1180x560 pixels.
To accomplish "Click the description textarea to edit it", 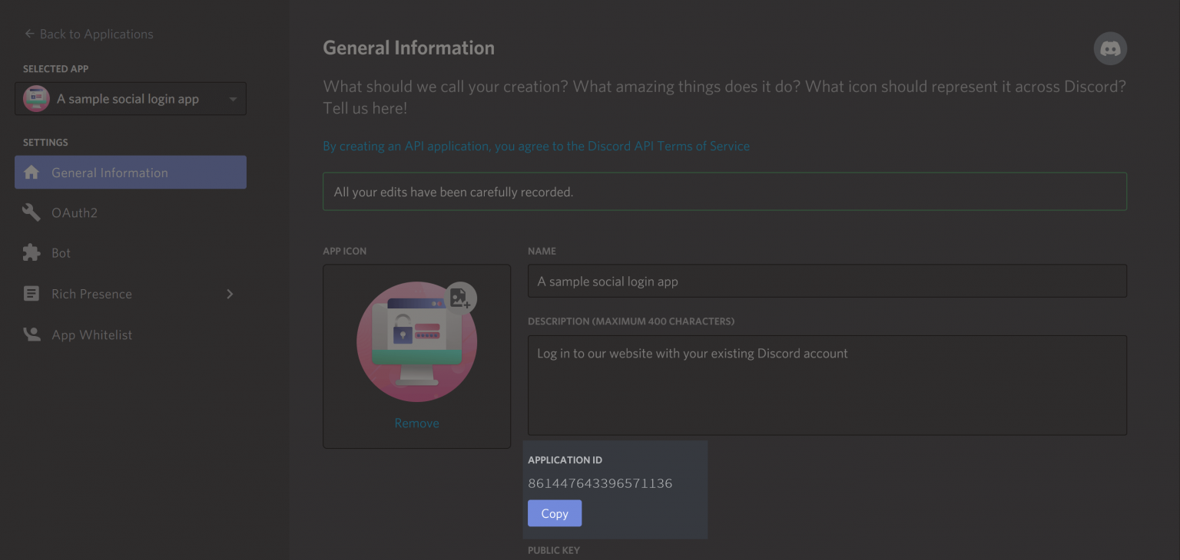I will coord(827,384).
